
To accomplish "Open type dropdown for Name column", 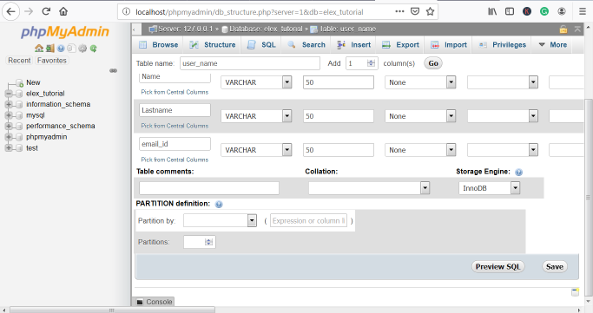I will [x=256, y=82].
